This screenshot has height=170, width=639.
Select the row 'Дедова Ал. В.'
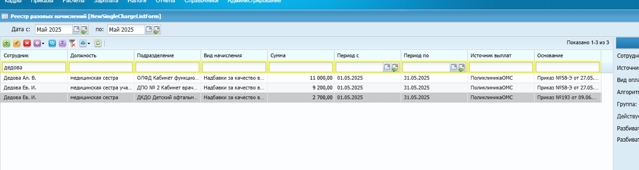pos(301,78)
